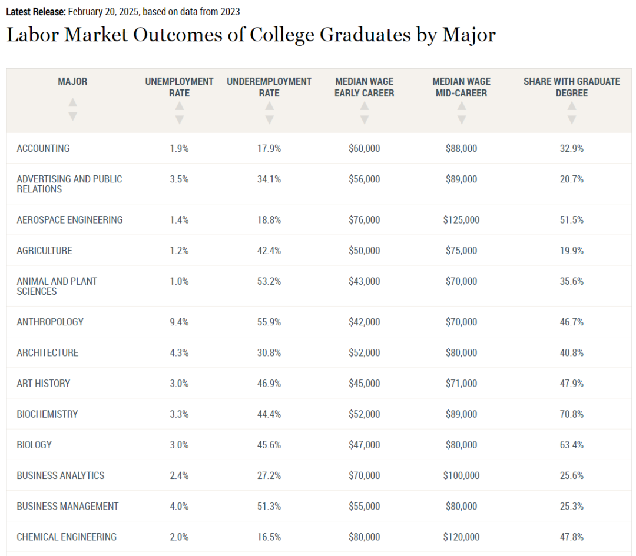Click the Share with Graduate Degree header
This screenshot has height=556, width=636.
click(x=572, y=87)
